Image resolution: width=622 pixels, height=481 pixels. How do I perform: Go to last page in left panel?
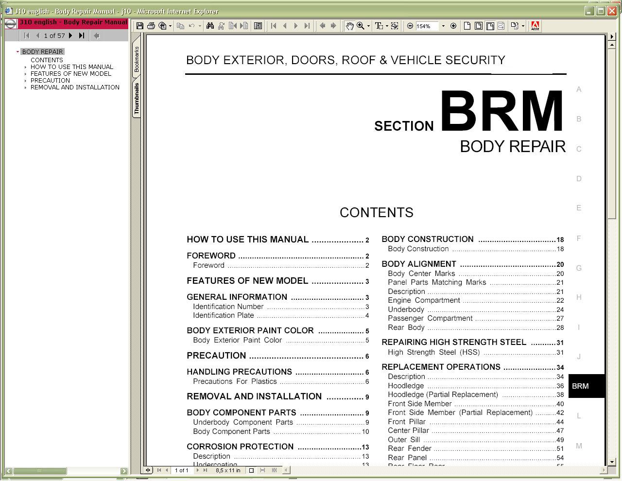pos(82,35)
